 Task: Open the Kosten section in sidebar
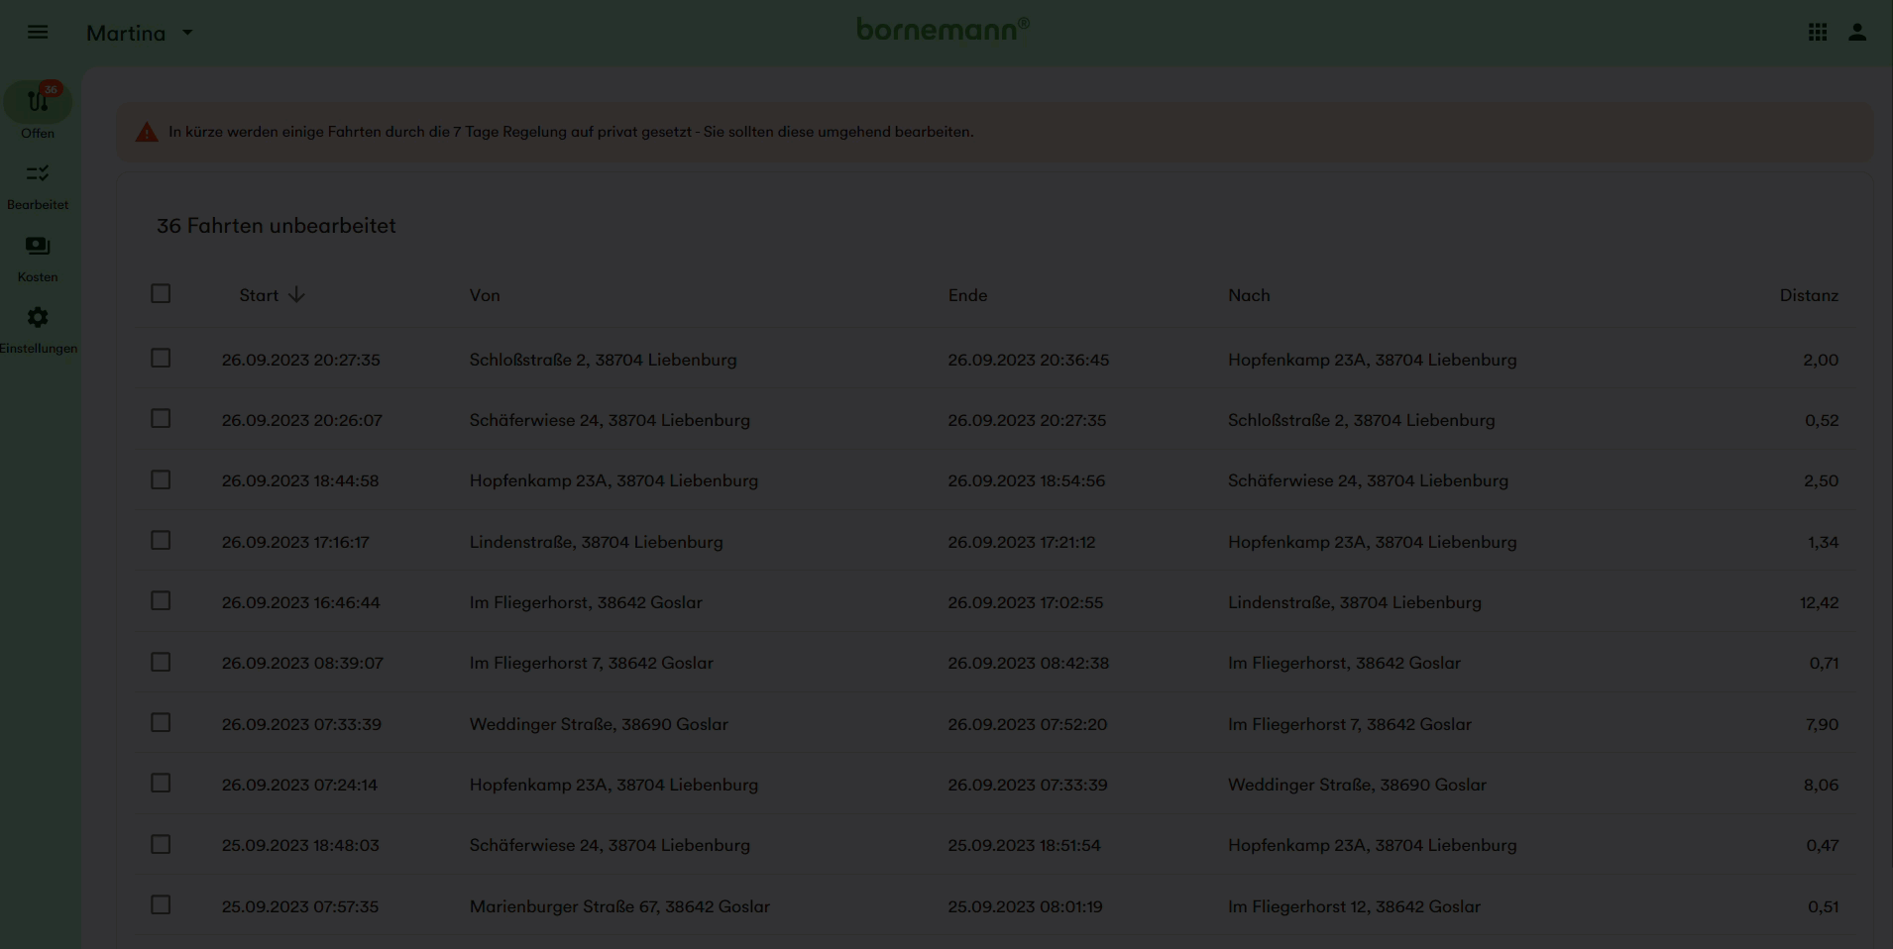point(38,258)
